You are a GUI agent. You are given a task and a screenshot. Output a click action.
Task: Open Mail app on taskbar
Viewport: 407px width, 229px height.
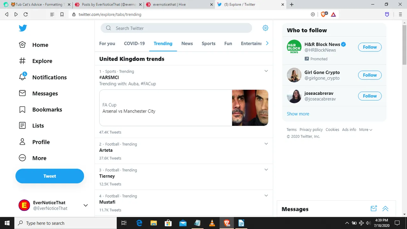pos(183,223)
